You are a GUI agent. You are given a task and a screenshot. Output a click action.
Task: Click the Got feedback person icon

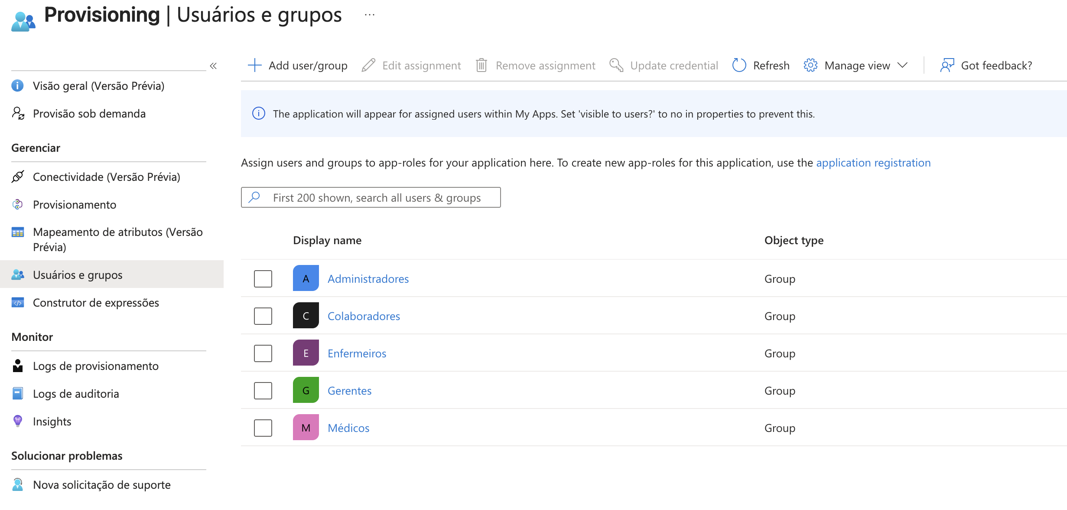pos(947,65)
